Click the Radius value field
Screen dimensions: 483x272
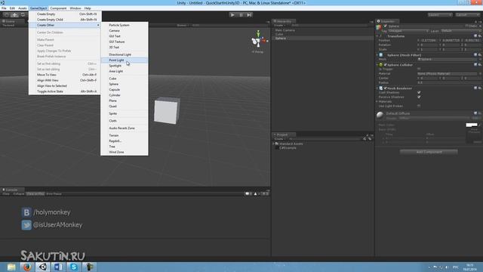point(449,82)
